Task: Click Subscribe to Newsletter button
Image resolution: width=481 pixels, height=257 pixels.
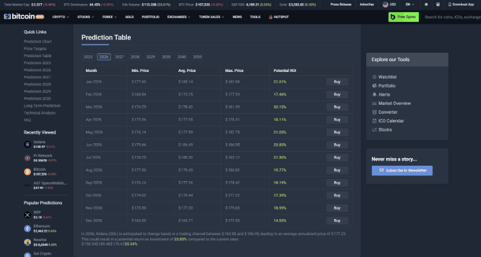Action: point(402,170)
